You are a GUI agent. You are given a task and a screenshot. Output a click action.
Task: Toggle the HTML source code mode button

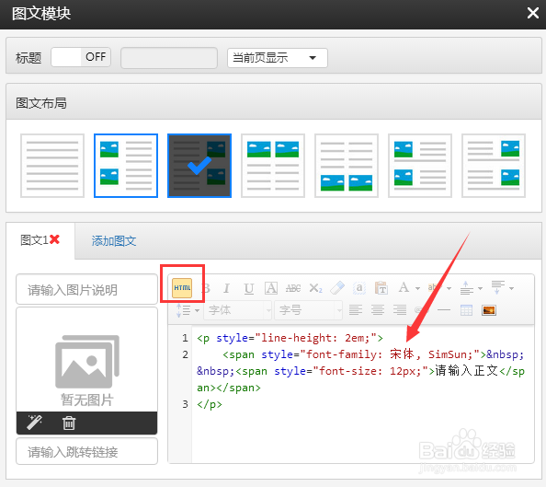tap(182, 288)
